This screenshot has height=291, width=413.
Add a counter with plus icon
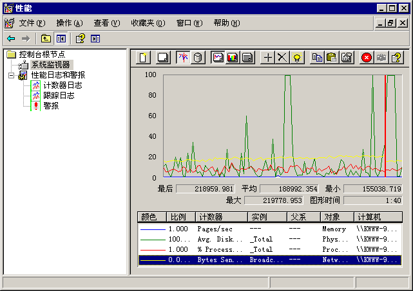[268, 58]
